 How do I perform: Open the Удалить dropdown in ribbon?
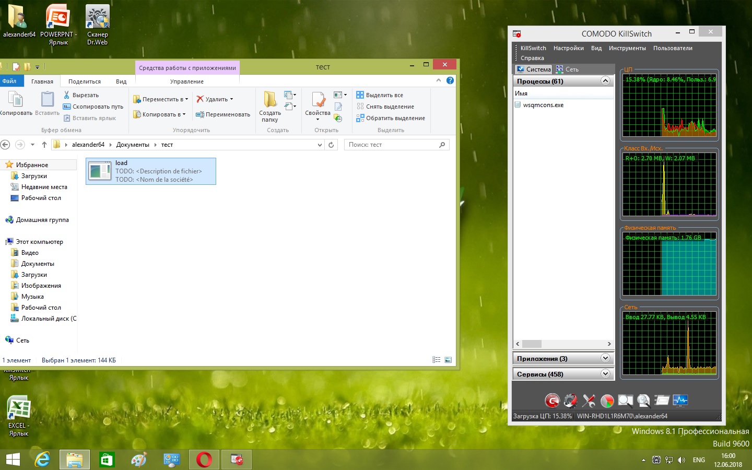(x=231, y=99)
